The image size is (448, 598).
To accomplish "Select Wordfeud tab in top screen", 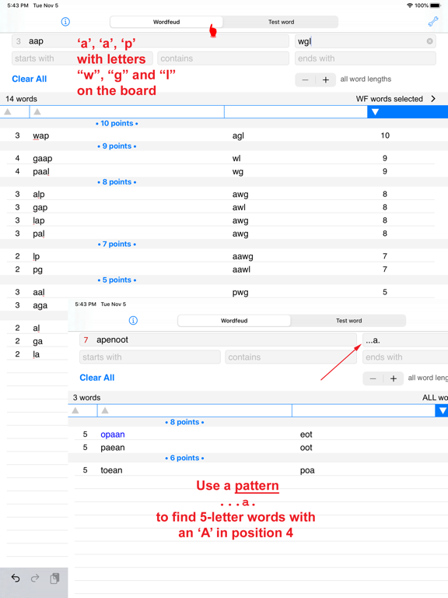I will point(166,22).
